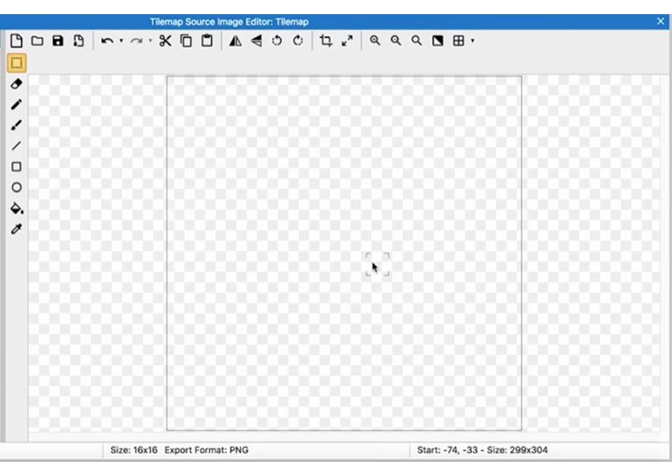The image size is (672, 476).
Task: Select the Brush tool
Action: (x=16, y=125)
